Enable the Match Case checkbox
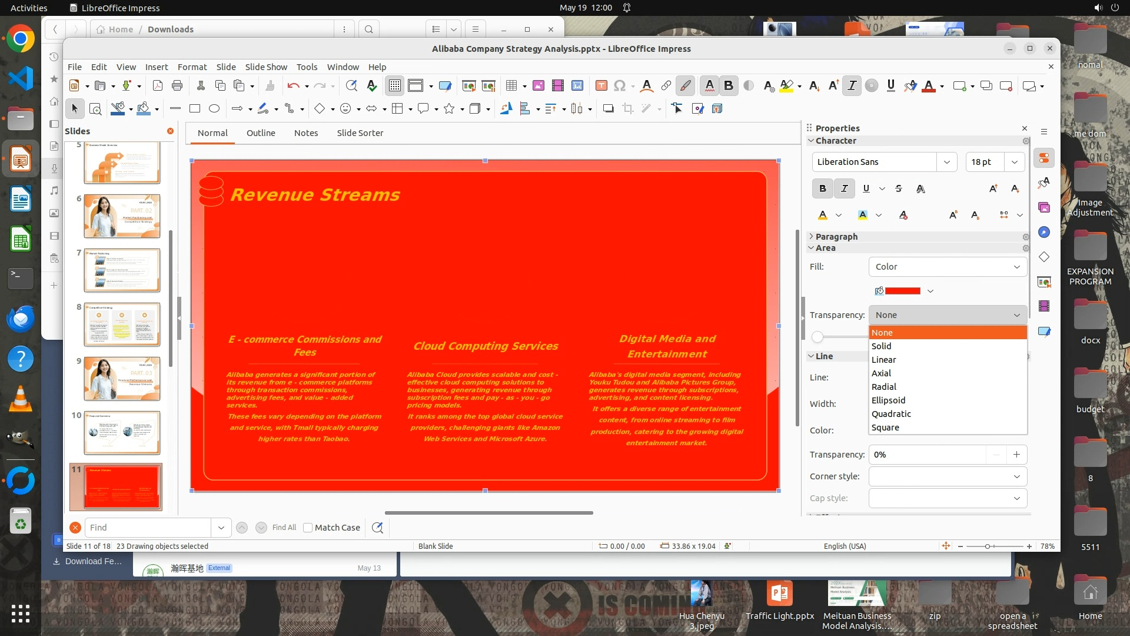The width and height of the screenshot is (1130, 636). [308, 528]
